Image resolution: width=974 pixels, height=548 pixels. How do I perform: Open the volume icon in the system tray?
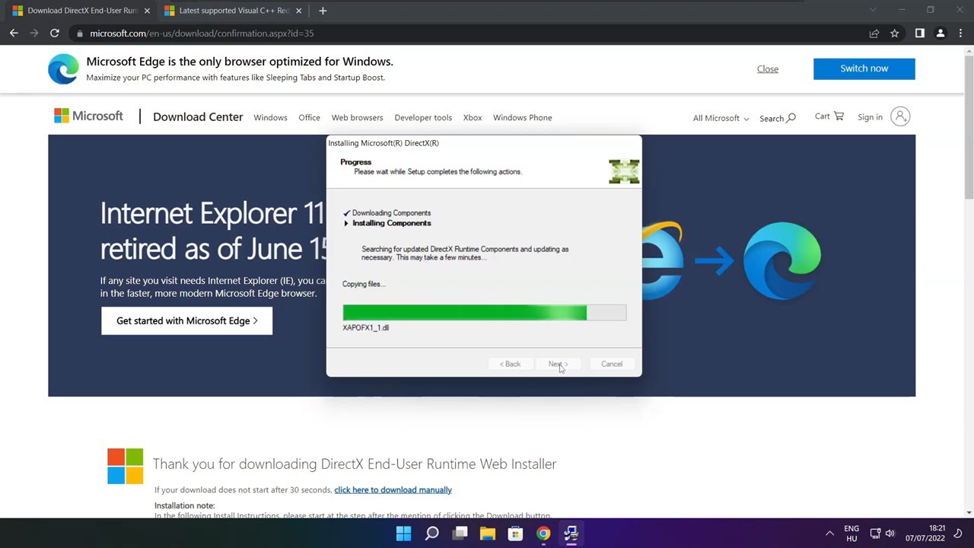click(x=890, y=534)
